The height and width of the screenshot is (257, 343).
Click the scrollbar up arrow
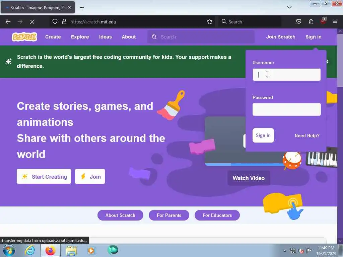pos(340,31)
